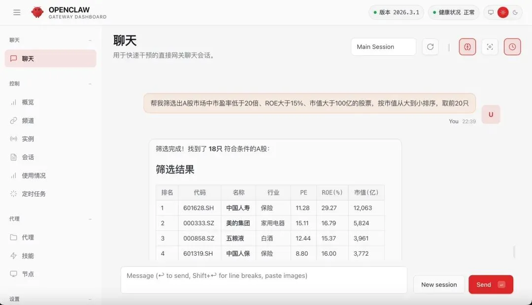Focus the Message input field

[x=264, y=280]
